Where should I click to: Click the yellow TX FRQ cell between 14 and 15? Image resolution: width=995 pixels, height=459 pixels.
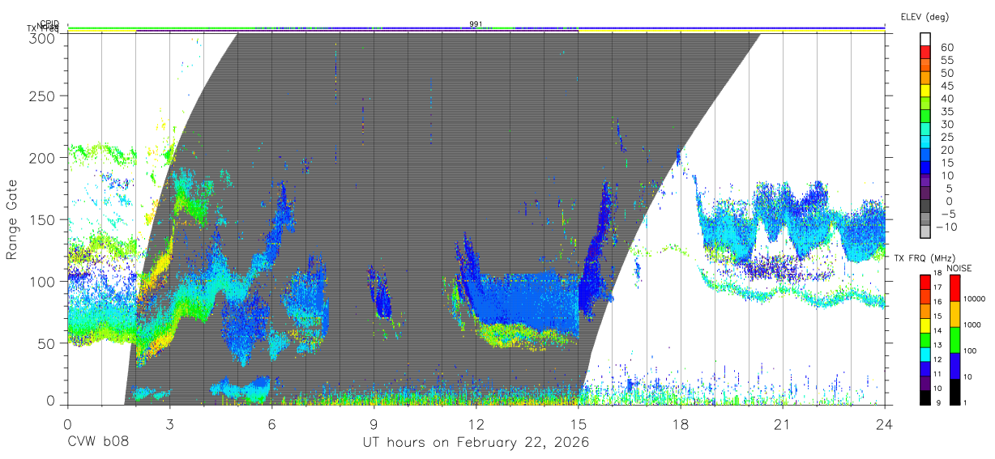[x=925, y=325]
